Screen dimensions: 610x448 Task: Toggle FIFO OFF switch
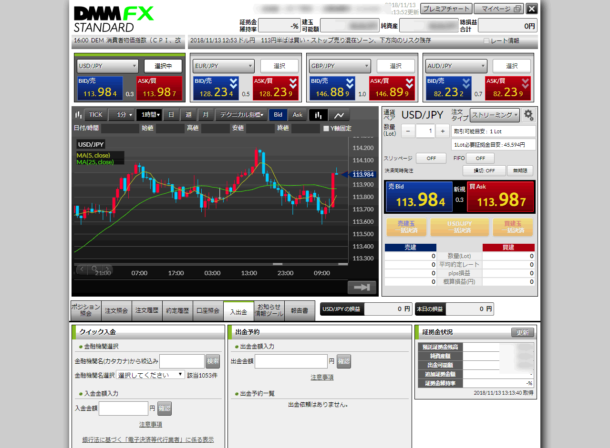click(480, 158)
